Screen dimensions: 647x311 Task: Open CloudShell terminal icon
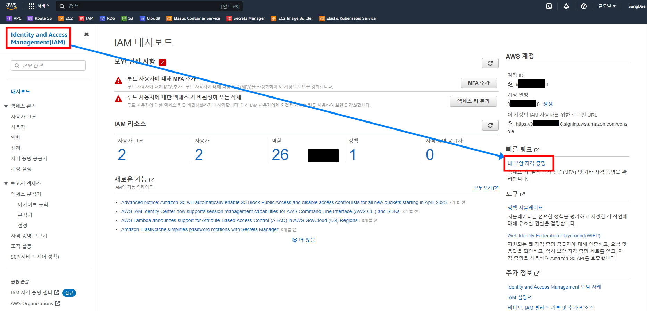(549, 6)
